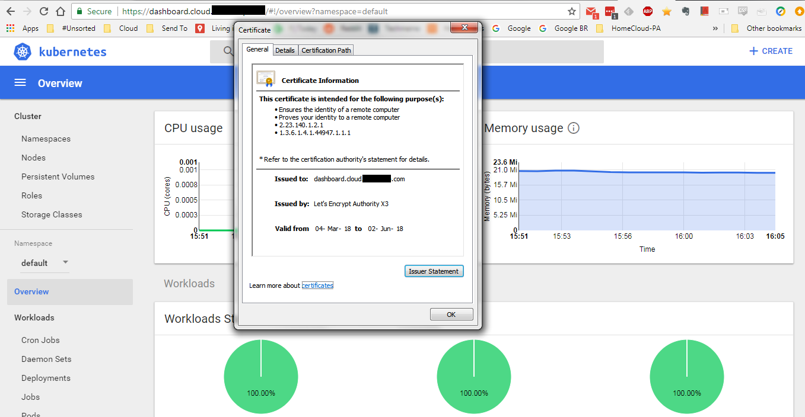Click the ABP adblocker extension icon
Image resolution: width=805 pixels, height=417 pixels.
[647, 11]
